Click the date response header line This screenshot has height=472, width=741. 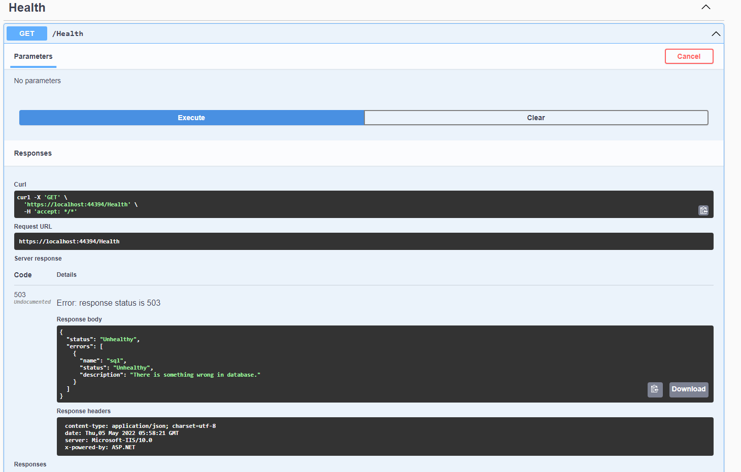[122, 433]
